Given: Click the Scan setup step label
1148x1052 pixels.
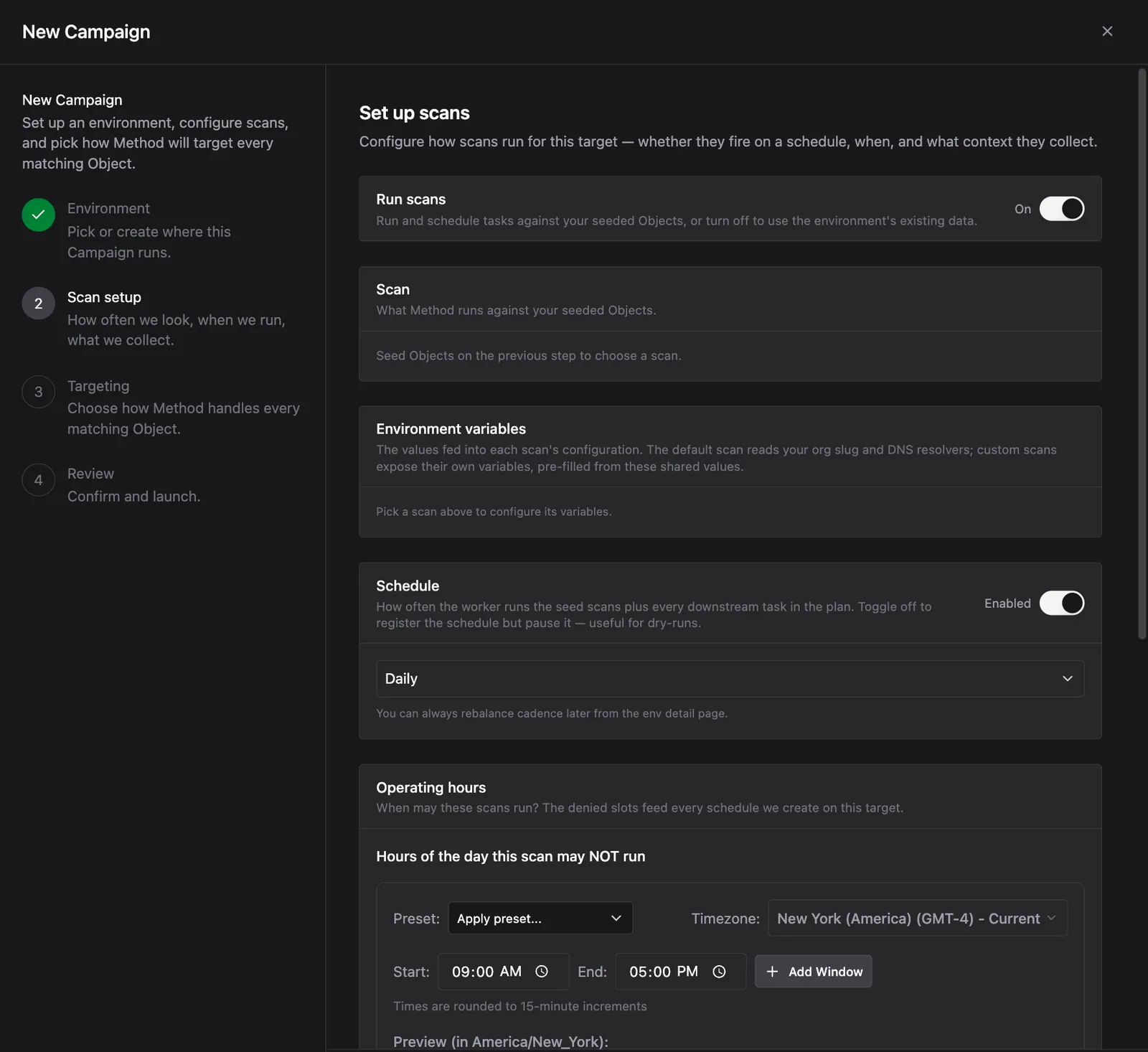Looking at the screenshot, I should (x=104, y=297).
